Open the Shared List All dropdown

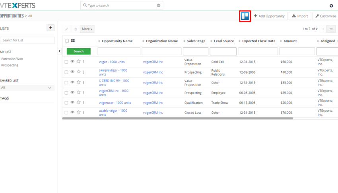(26, 88)
